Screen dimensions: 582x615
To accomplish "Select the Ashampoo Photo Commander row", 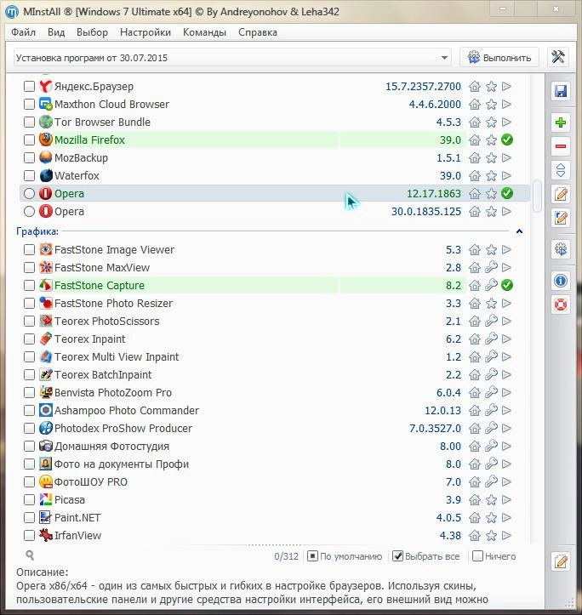I will pos(275,410).
